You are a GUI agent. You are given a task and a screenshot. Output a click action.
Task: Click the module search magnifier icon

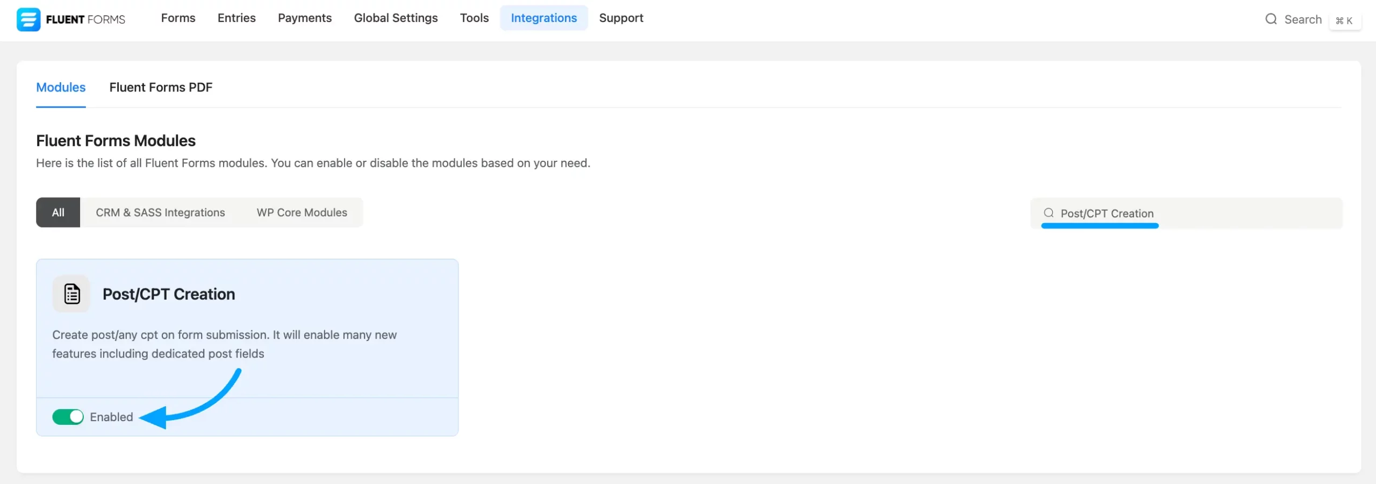click(1048, 213)
